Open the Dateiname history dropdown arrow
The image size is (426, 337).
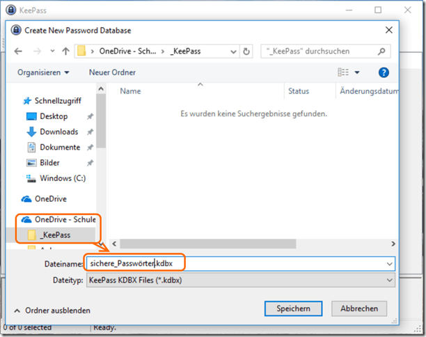[x=388, y=264]
